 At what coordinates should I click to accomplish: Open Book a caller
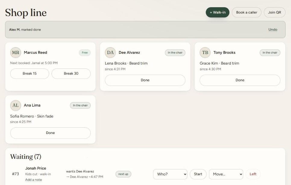pyautogui.click(x=247, y=12)
